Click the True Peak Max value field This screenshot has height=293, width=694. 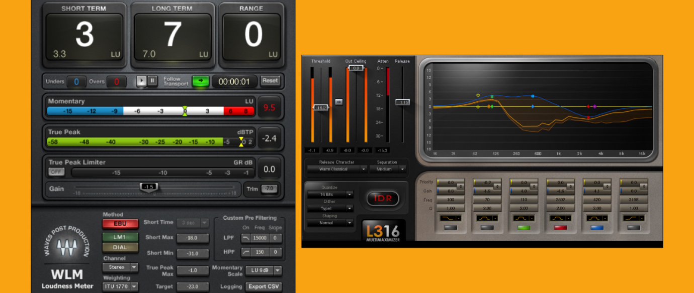coord(193,270)
